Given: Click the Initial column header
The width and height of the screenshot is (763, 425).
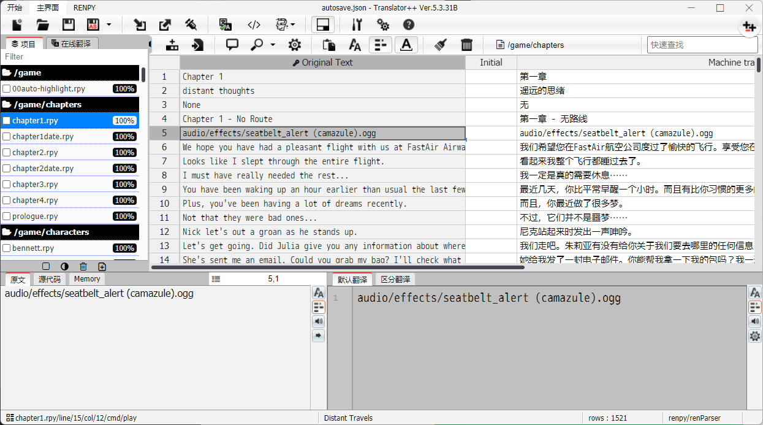Looking at the screenshot, I should 491,63.
